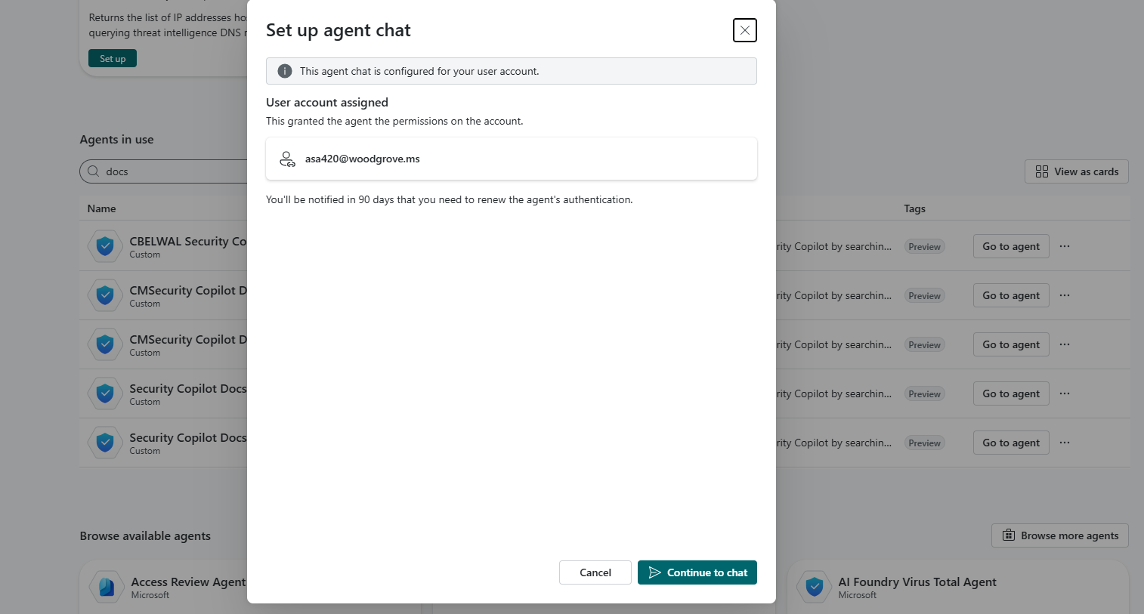
Task: Click CBELWAL Security Copilot shield icon
Action: (105, 246)
